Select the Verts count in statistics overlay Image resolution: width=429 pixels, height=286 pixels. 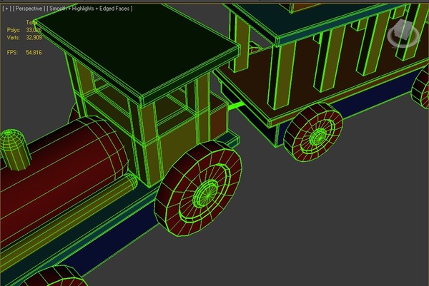pos(34,37)
